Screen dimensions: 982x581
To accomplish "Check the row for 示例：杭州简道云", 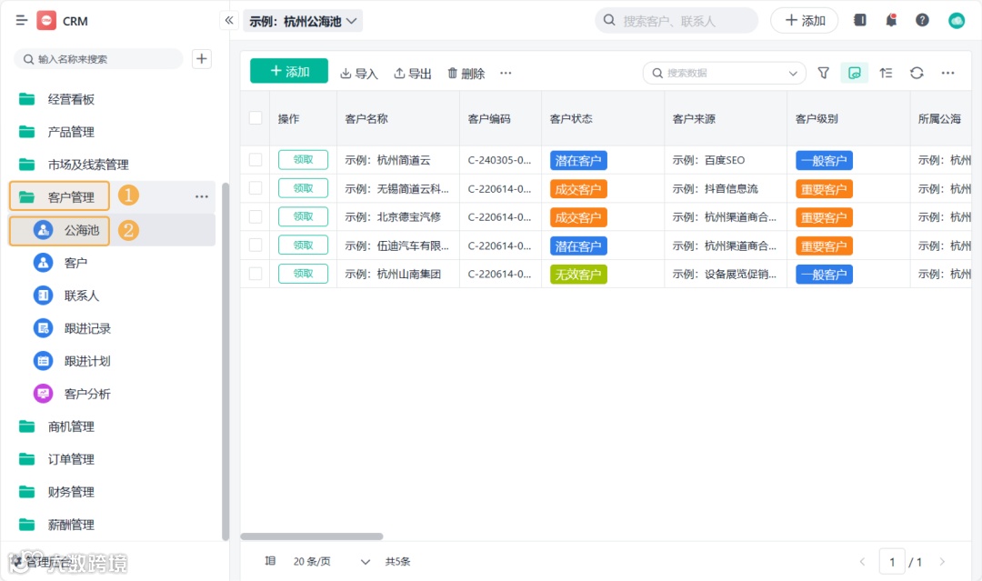I will pos(256,160).
